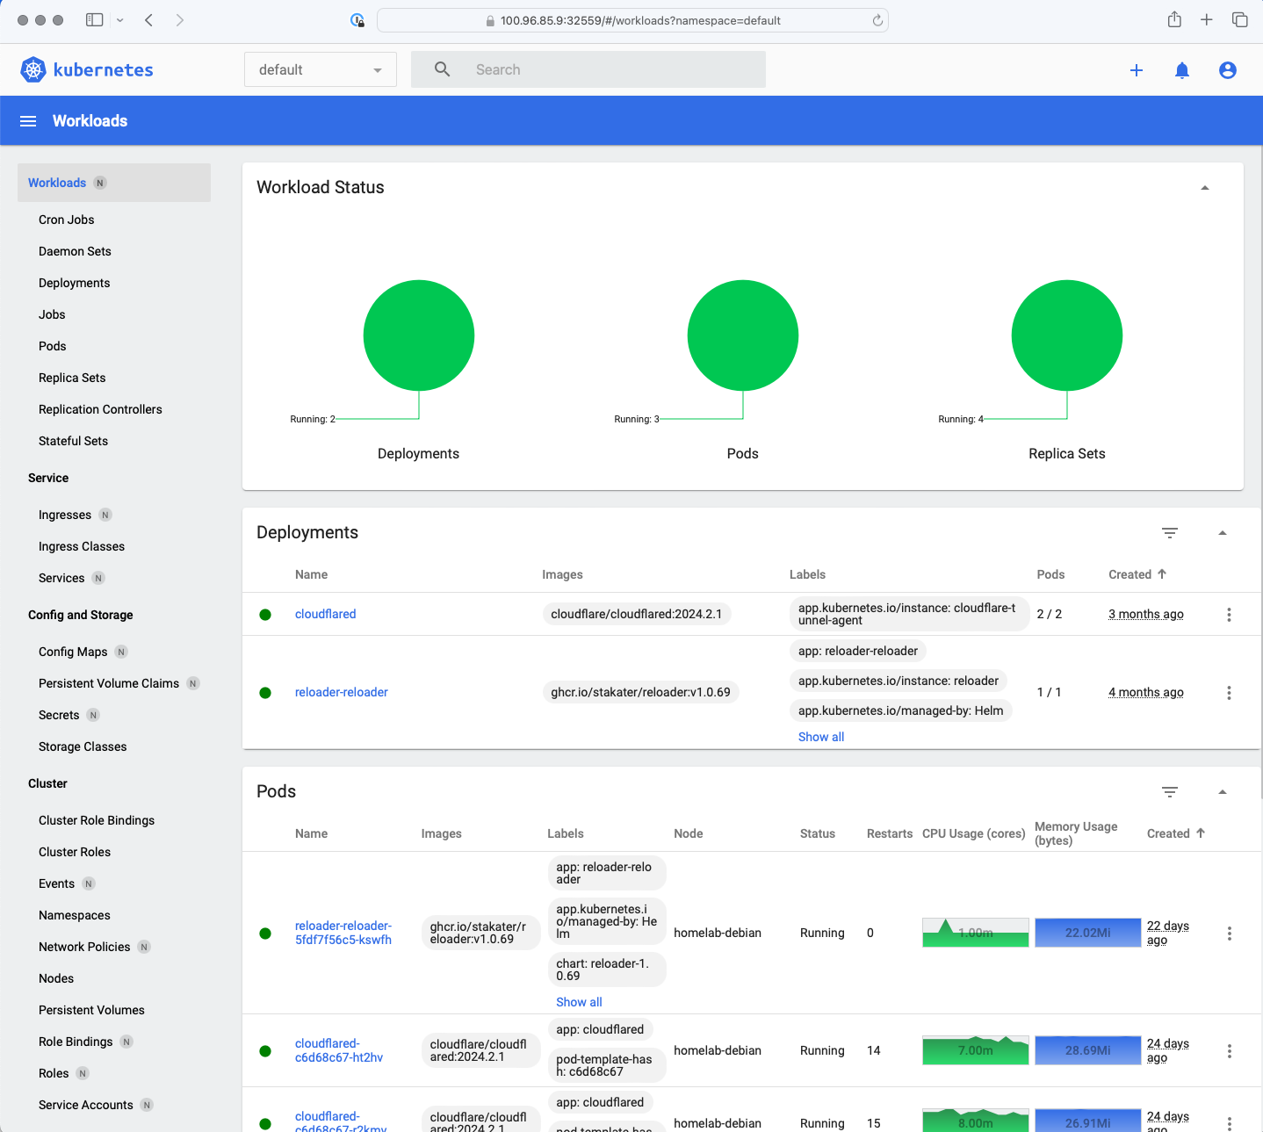The width and height of the screenshot is (1263, 1132).
Task: Open actions menu for cloudflared-c6d68c67-ht2hv pod
Action: click(x=1229, y=1051)
